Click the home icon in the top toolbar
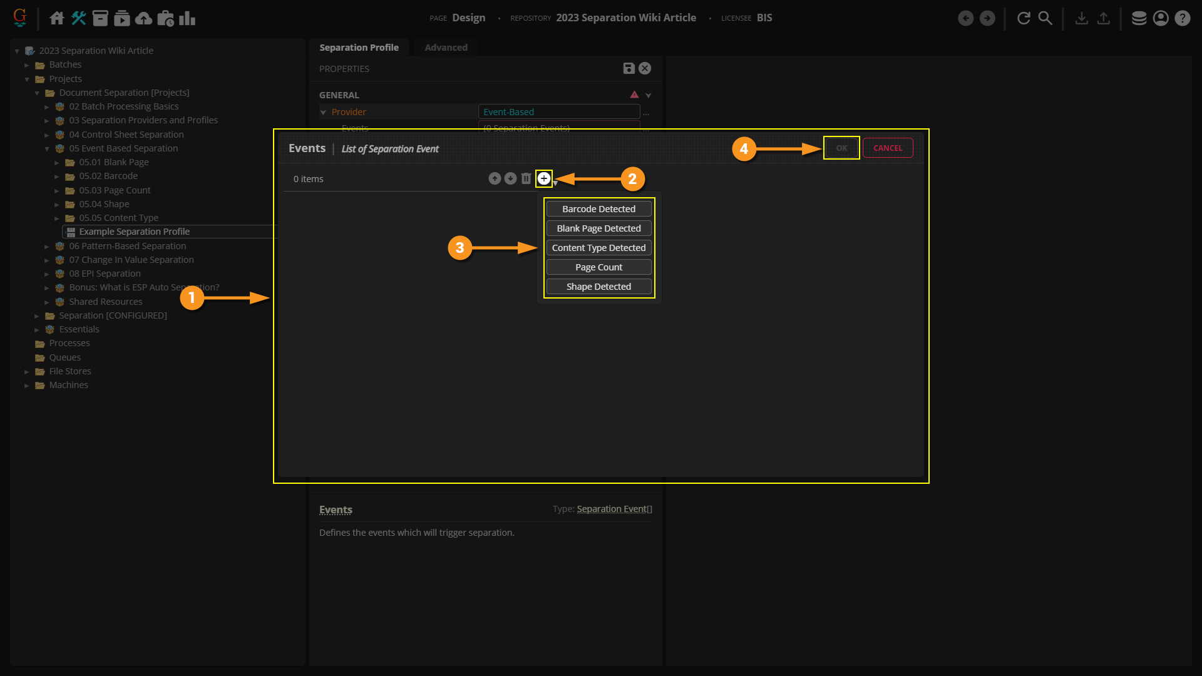1202x676 pixels. tap(56, 18)
